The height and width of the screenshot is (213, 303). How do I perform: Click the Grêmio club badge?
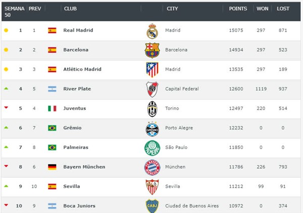click(153, 129)
